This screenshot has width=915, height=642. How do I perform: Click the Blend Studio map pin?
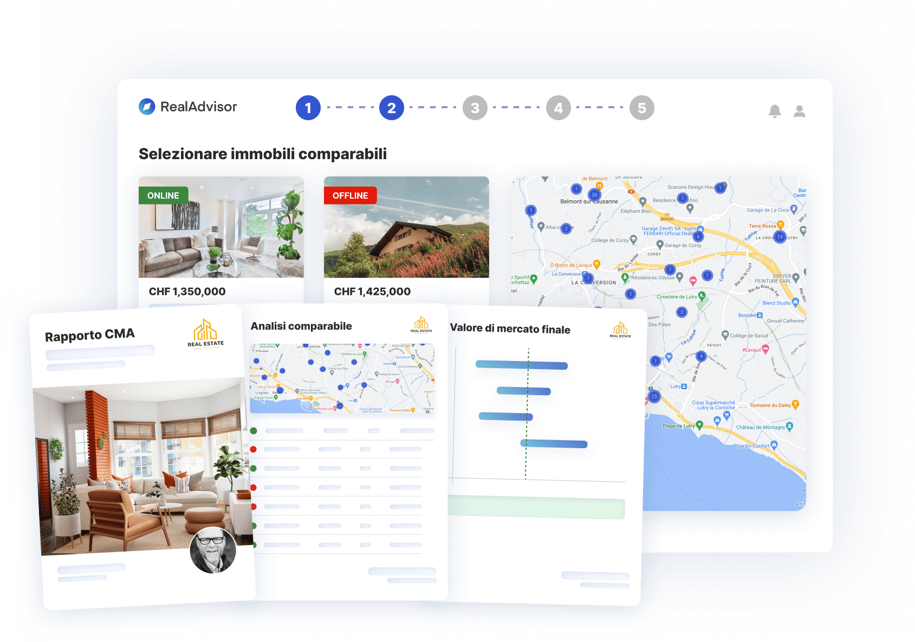tap(795, 303)
